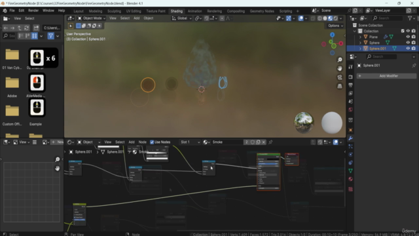419x236 pixels.
Task: Switch to the Geometry Nodes workspace tab
Action: pos(262,11)
